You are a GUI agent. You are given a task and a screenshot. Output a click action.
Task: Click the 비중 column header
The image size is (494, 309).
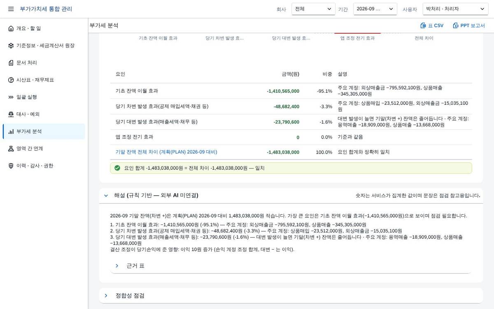point(327,74)
